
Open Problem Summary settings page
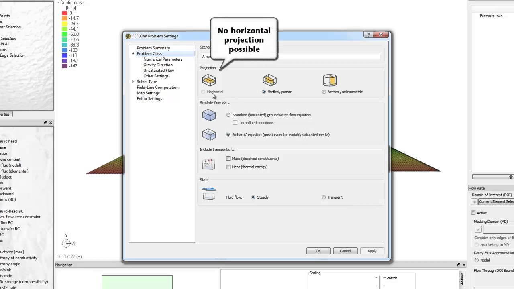coord(153,48)
